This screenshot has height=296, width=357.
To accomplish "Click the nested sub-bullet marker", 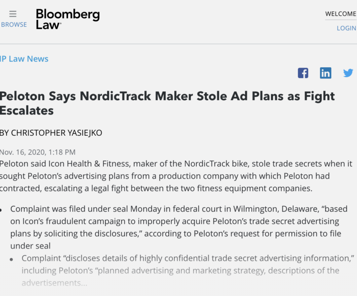I will (14, 259).
